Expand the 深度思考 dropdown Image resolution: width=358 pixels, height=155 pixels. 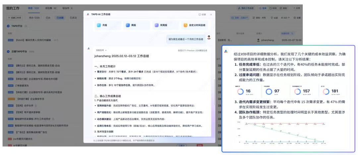[x=101, y=50]
